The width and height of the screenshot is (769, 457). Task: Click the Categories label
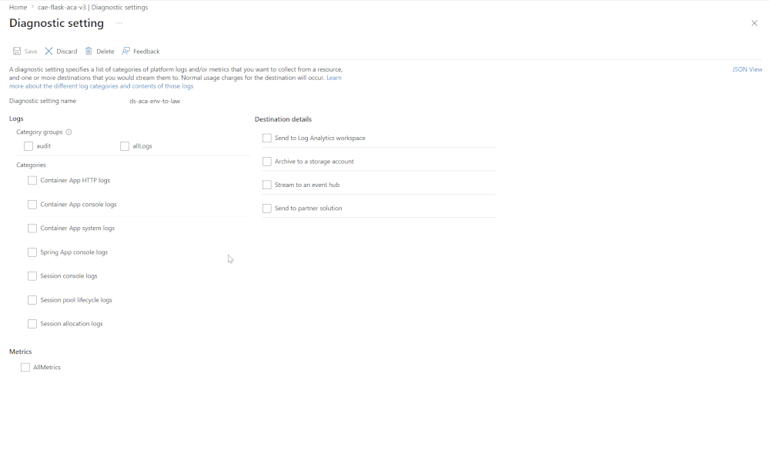tap(31, 165)
